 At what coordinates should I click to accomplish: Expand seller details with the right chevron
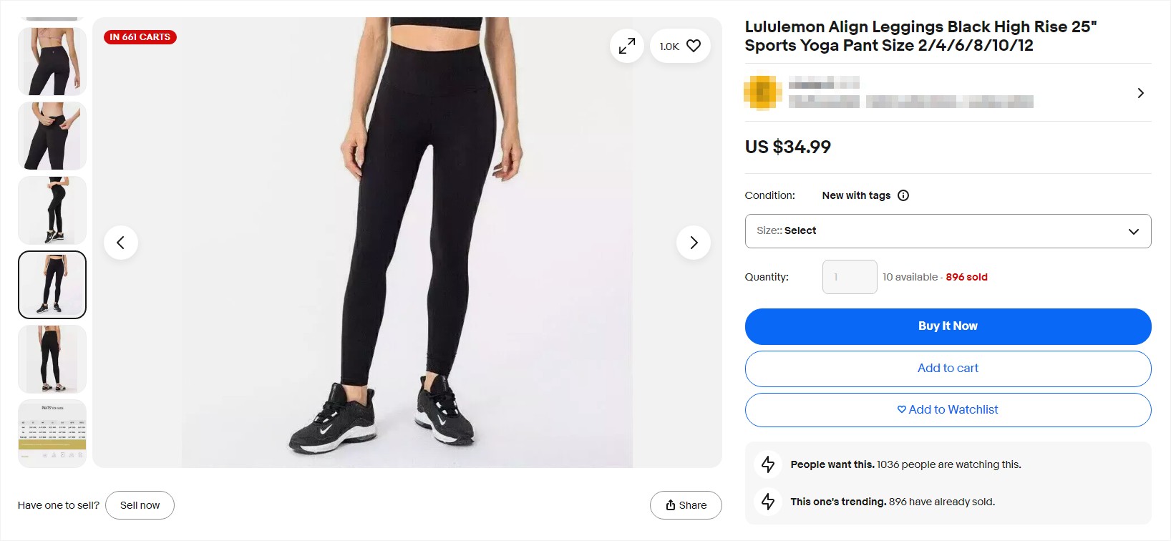(1140, 92)
